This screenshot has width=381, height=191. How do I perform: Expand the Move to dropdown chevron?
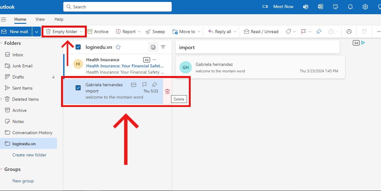point(199,32)
